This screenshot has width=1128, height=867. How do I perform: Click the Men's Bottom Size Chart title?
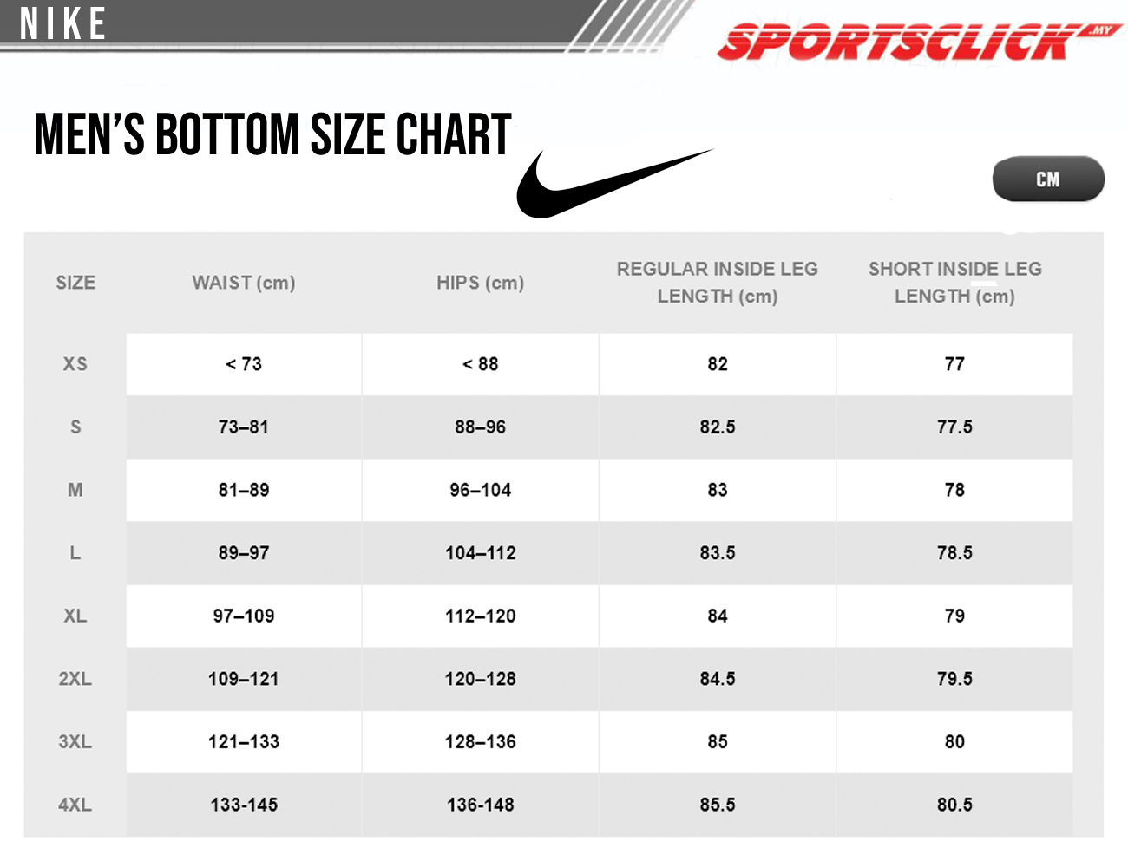point(272,134)
